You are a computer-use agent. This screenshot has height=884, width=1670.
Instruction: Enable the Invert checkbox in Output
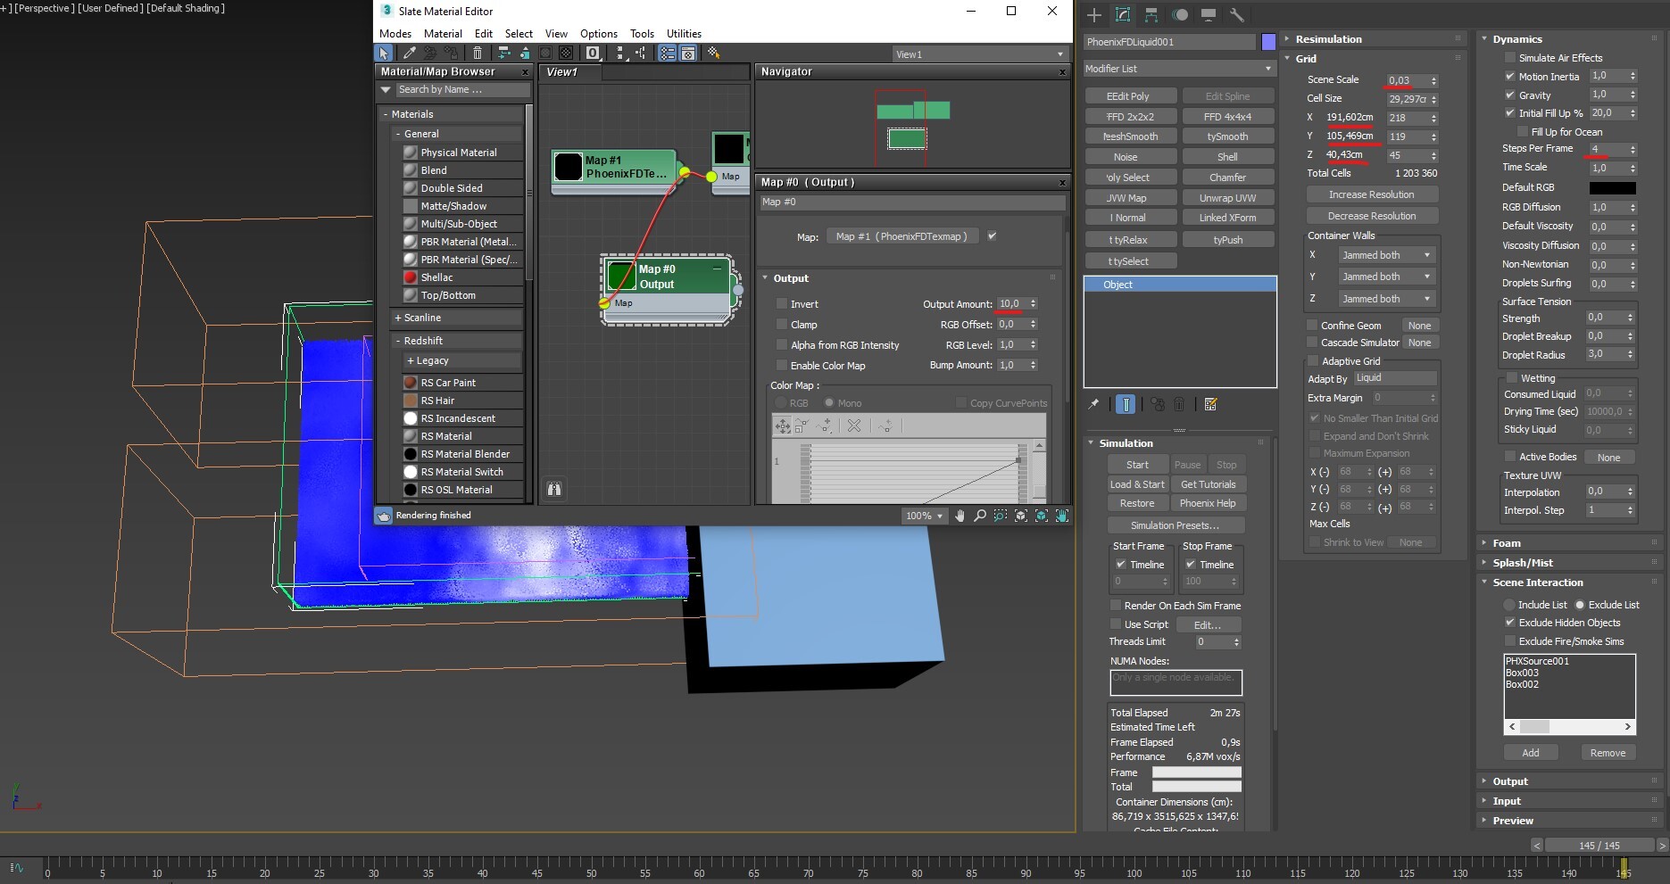pos(782,304)
